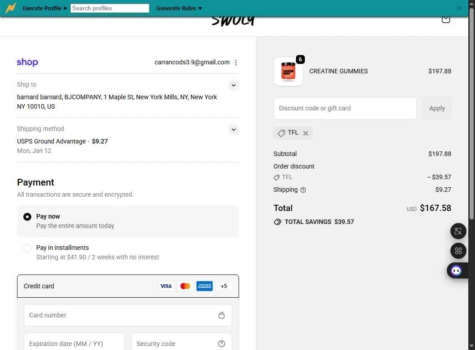Close the extension toolbar with X
The height and width of the screenshot is (350, 475).
point(459,8)
